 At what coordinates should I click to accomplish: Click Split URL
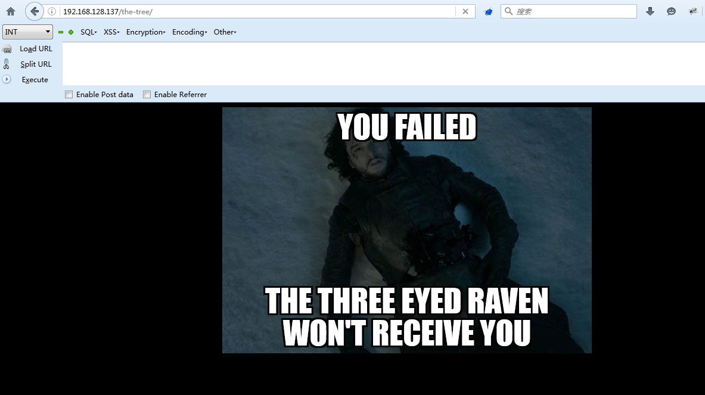pyautogui.click(x=36, y=64)
